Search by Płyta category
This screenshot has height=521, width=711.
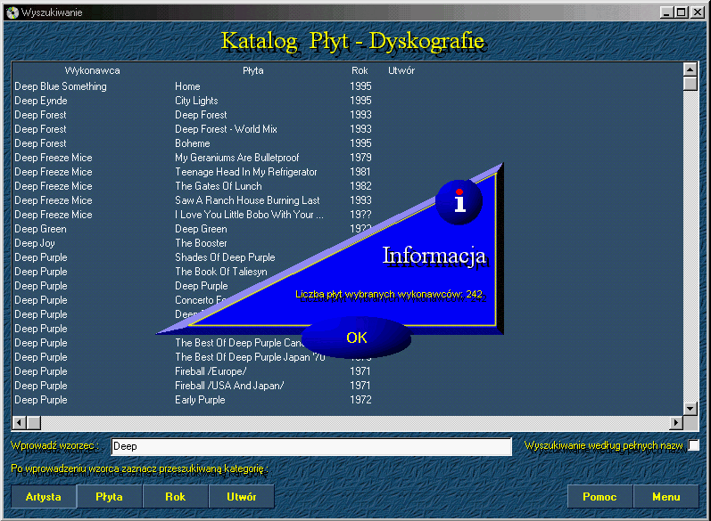click(109, 497)
